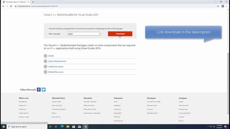Open the taskbar clock and date

coord(219,126)
